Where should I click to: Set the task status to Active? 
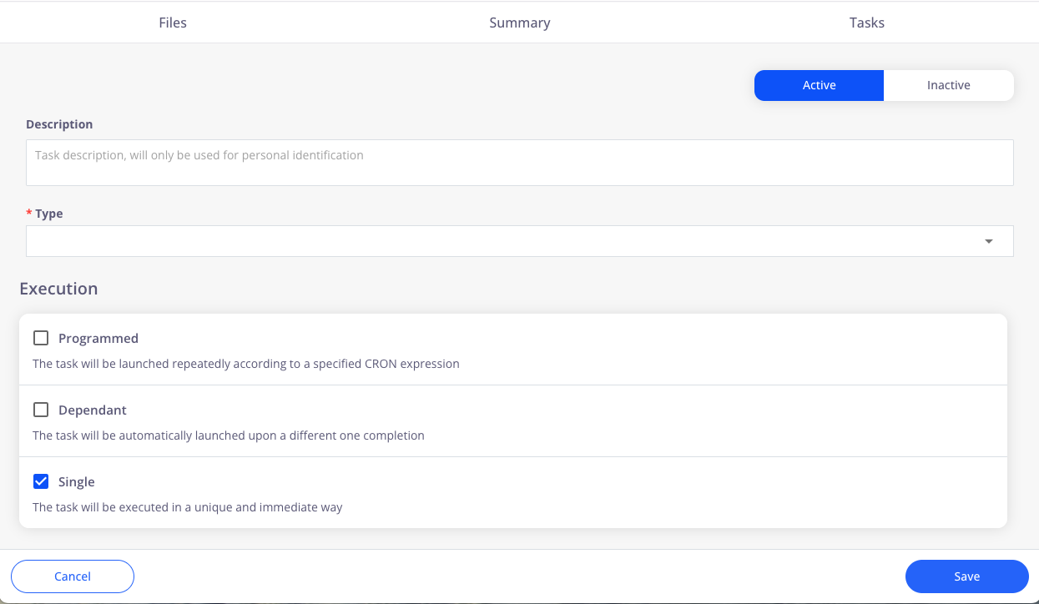click(x=819, y=85)
